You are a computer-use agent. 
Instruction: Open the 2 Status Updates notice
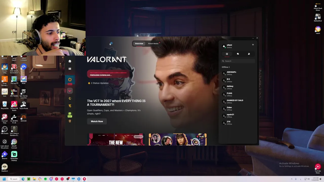tap(98, 83)
